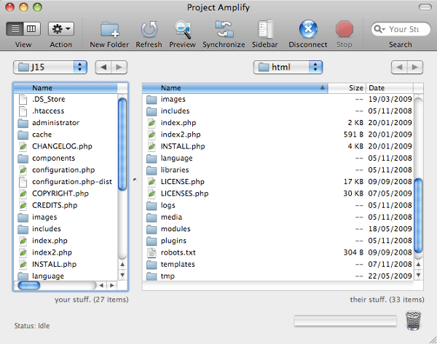This screenshot has width=437, height=344.
Task: Select remote includes folder icon
Action: coord(151,111)
